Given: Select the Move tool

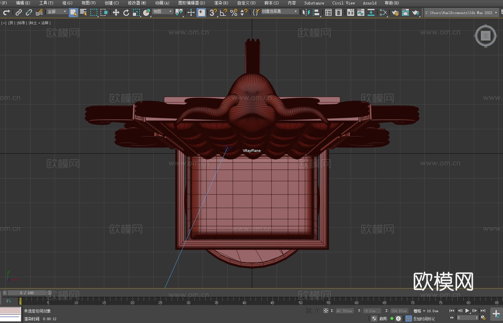Looking at the screenshot, I should (116, 12).
